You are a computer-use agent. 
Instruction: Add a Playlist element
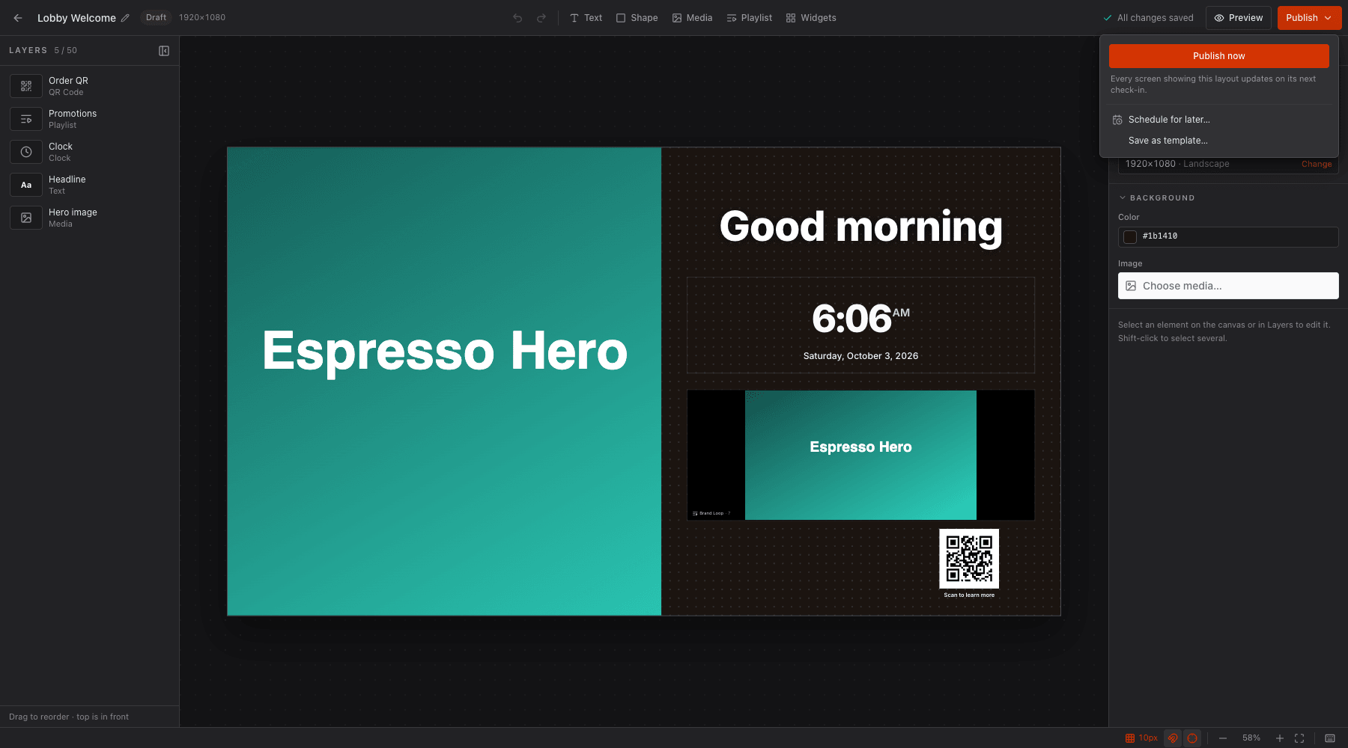(x=749, y=18)
